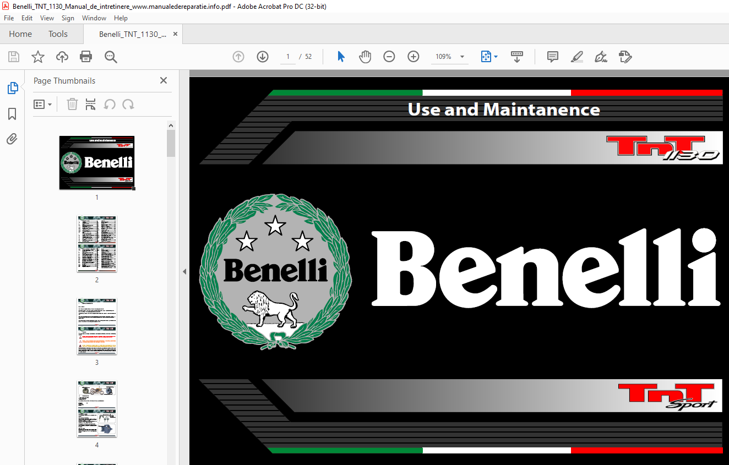Open the Sign document pen tool
Image resolution: width=729 pixels, height=465 pixels.
[x=601, y=57]
